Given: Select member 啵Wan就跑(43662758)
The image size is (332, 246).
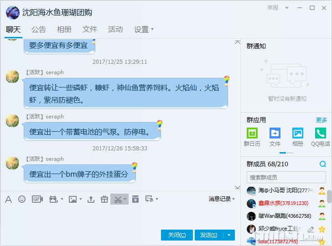Looking at the screenshot, I should [x=286, y=216].
